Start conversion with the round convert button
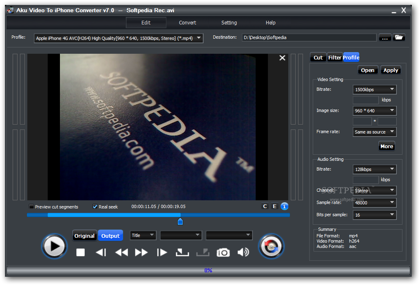This screenshot has height=285, width=420. tap(271, 246)
